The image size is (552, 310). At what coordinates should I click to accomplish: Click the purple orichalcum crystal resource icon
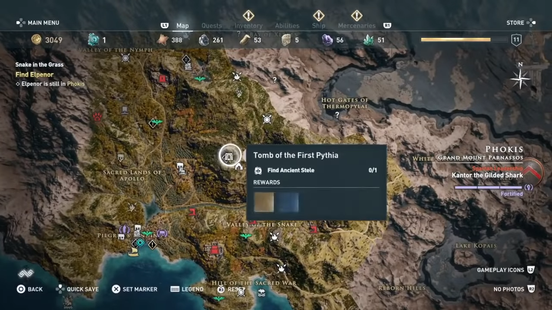point(327,40)
